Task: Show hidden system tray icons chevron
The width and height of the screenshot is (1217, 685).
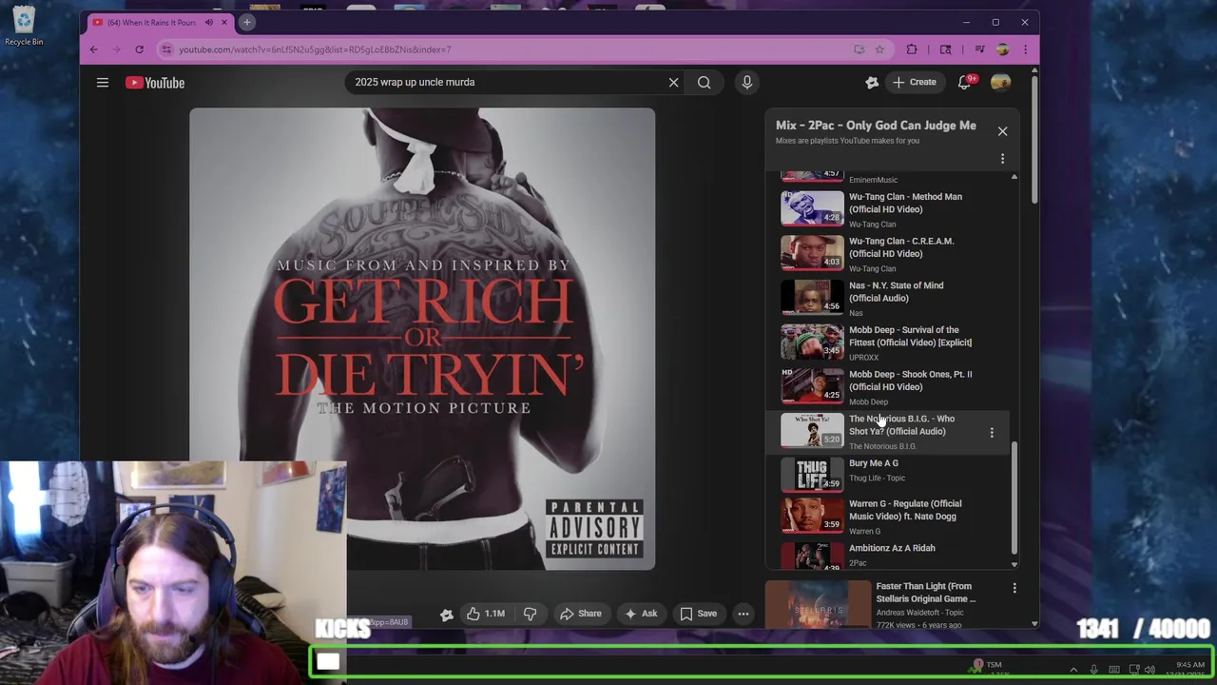Action: tap(1073, 670)
